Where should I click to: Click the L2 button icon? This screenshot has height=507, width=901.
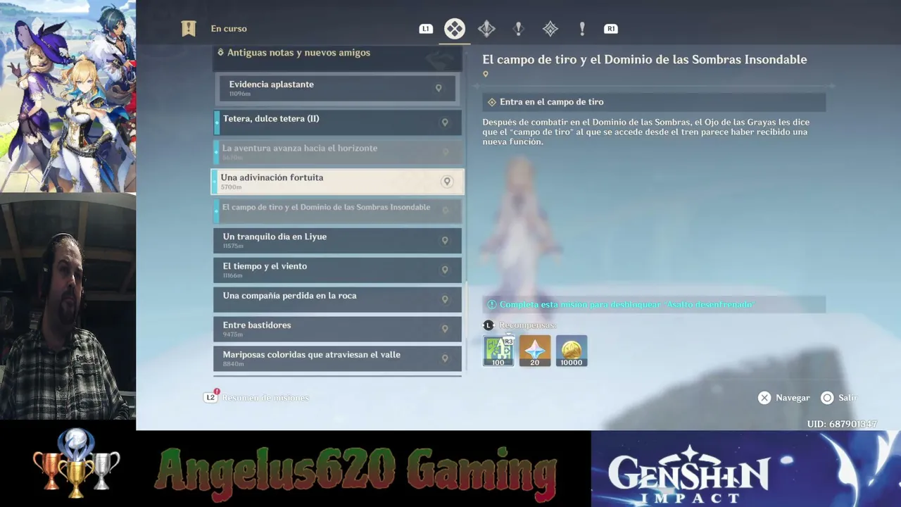210,397
